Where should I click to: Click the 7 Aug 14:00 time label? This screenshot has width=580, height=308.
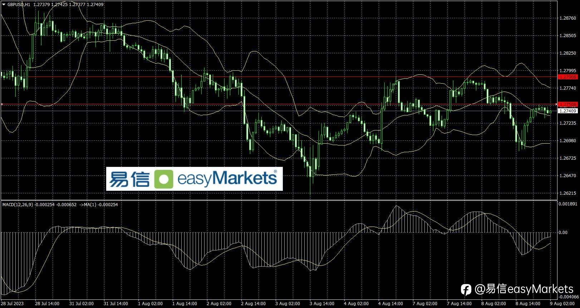[x=459, y=304]
